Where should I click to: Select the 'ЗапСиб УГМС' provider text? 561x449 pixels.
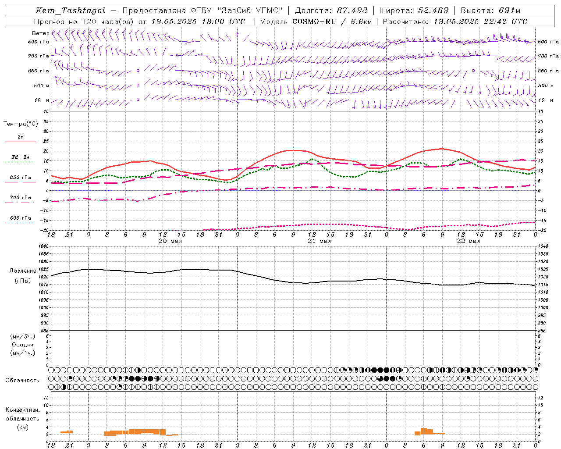(250, 11)
